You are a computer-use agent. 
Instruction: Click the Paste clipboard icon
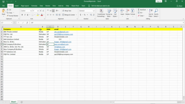[3, 11]
